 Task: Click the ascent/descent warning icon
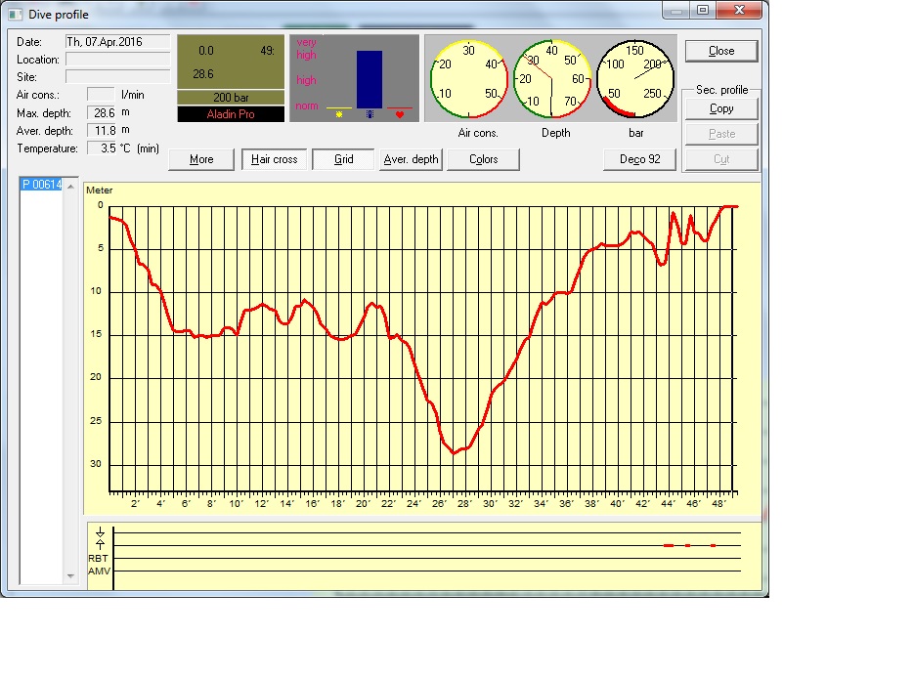101,537
